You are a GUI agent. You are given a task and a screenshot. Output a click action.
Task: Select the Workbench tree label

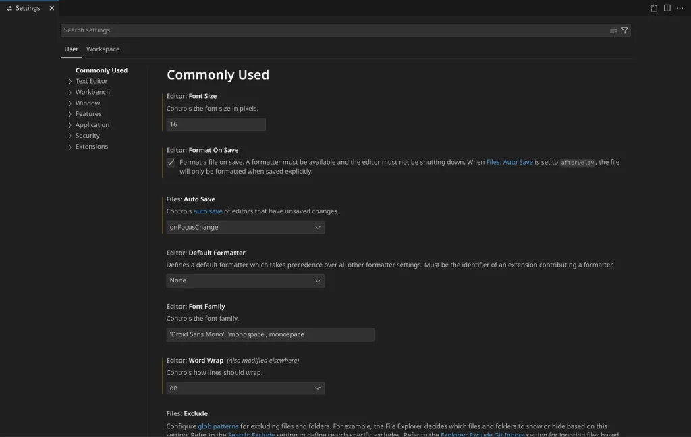[92, 92]
